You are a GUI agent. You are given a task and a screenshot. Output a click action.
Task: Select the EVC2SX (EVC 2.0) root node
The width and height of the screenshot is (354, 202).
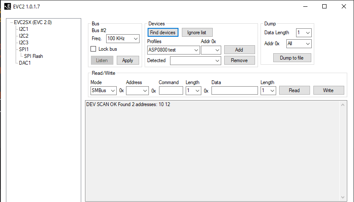click(x=33, y=22)
